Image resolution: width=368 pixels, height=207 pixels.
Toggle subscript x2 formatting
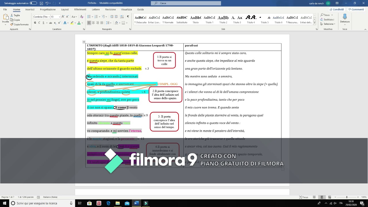pyautogui.click(x=55, y=23)
